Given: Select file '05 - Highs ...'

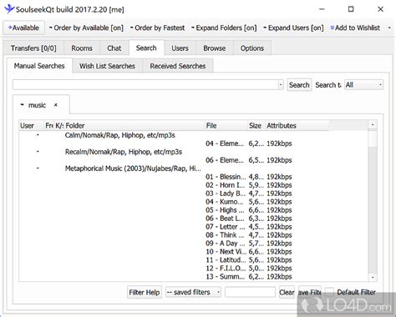Looking at the screenshot, I should [x=225, y=210].
